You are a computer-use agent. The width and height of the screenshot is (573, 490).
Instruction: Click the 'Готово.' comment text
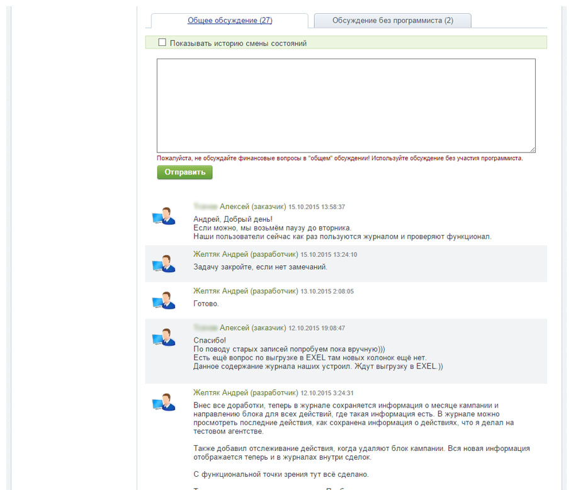tap(206, 304)
